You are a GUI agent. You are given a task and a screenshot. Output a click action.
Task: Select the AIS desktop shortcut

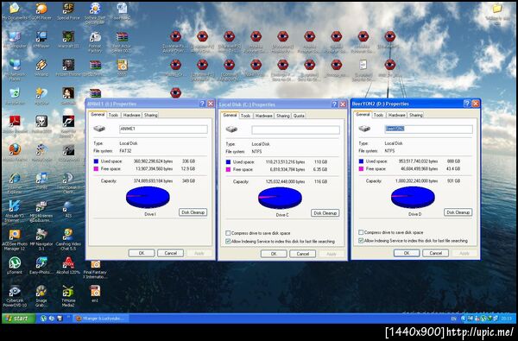point(68,209)
